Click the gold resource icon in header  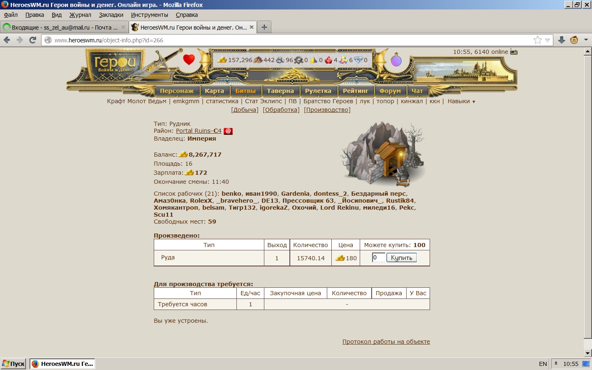click(x=222, y=60)
